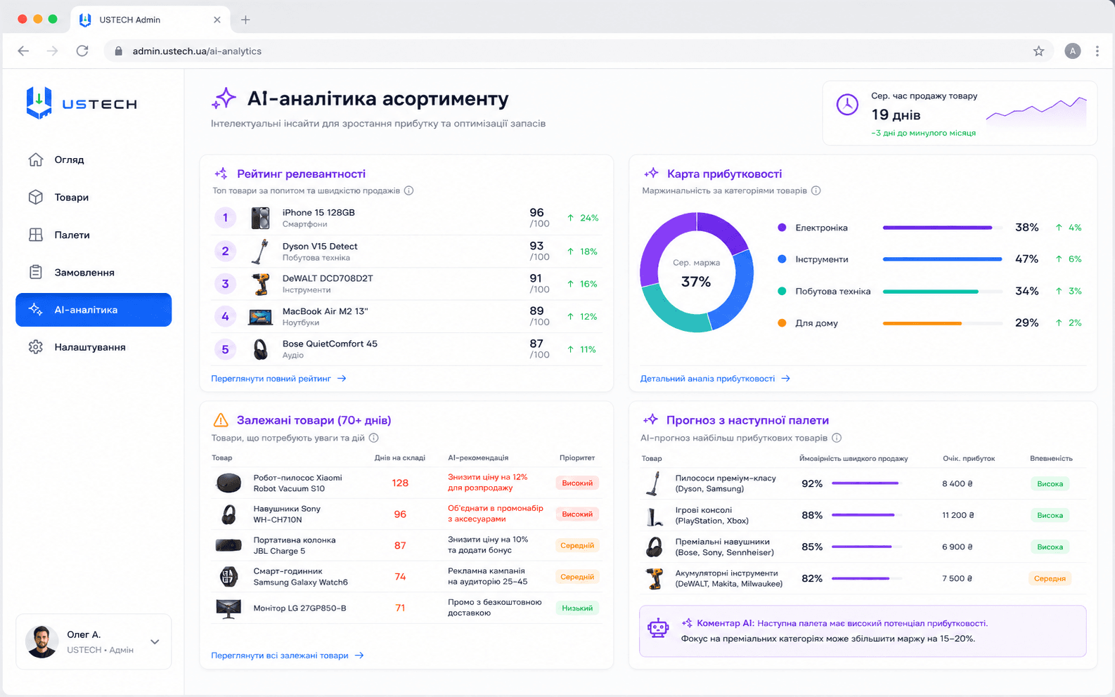Close the USTECH Admin browser tab
The image size is (1115, 697).
point(217,20)
